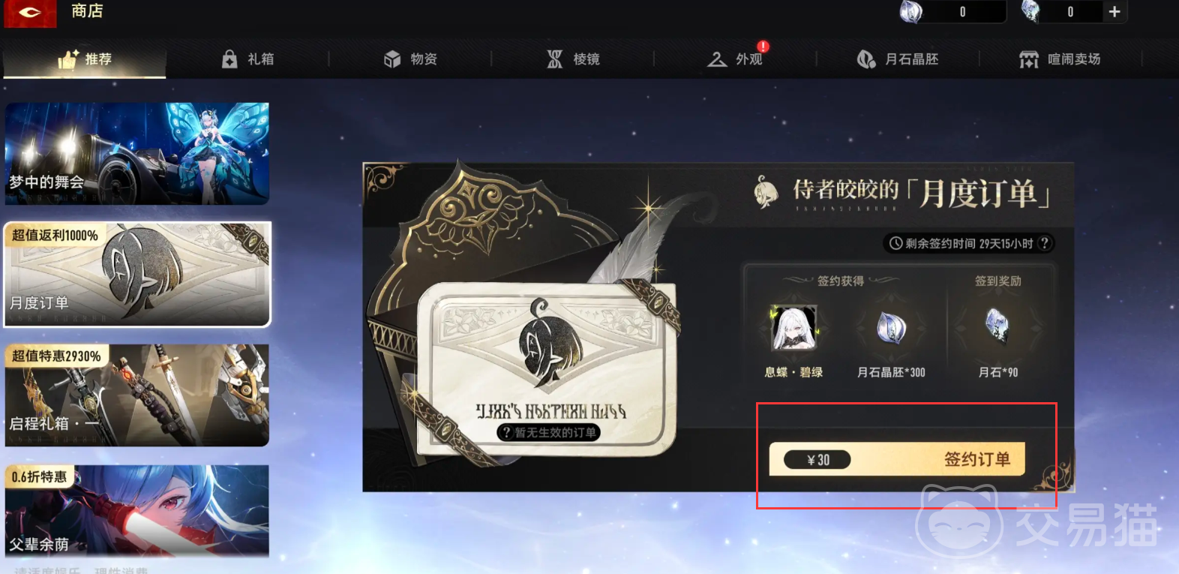Open the 启程礼箱 starter pack card

coord(137,395)
